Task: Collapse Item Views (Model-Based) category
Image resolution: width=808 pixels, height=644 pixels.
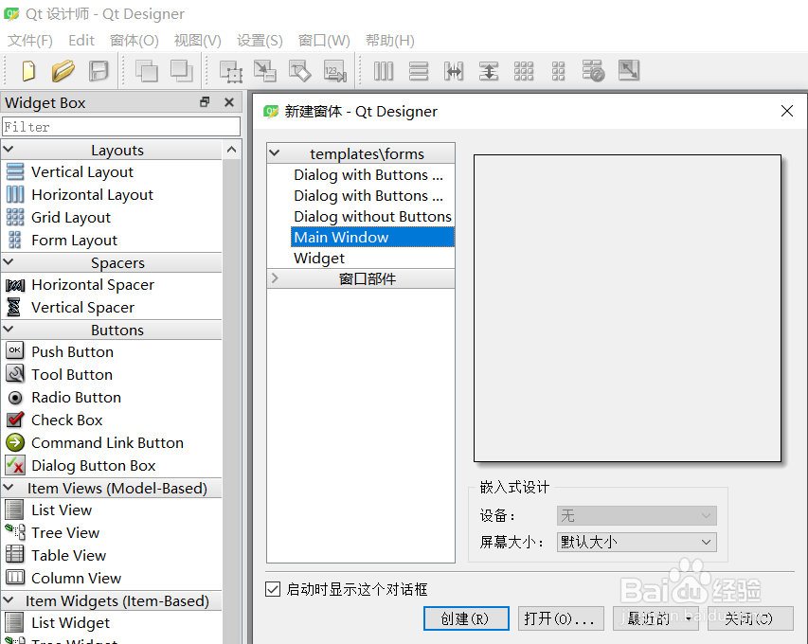Action: tap(9, 488)
